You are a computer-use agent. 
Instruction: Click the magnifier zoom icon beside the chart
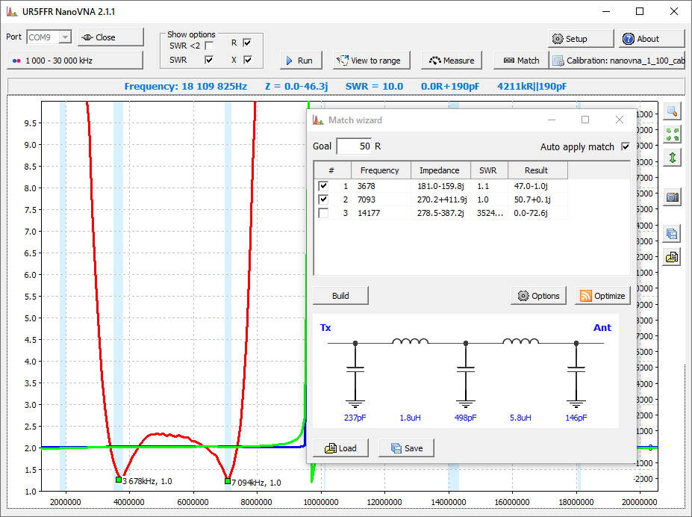(672, 111)
